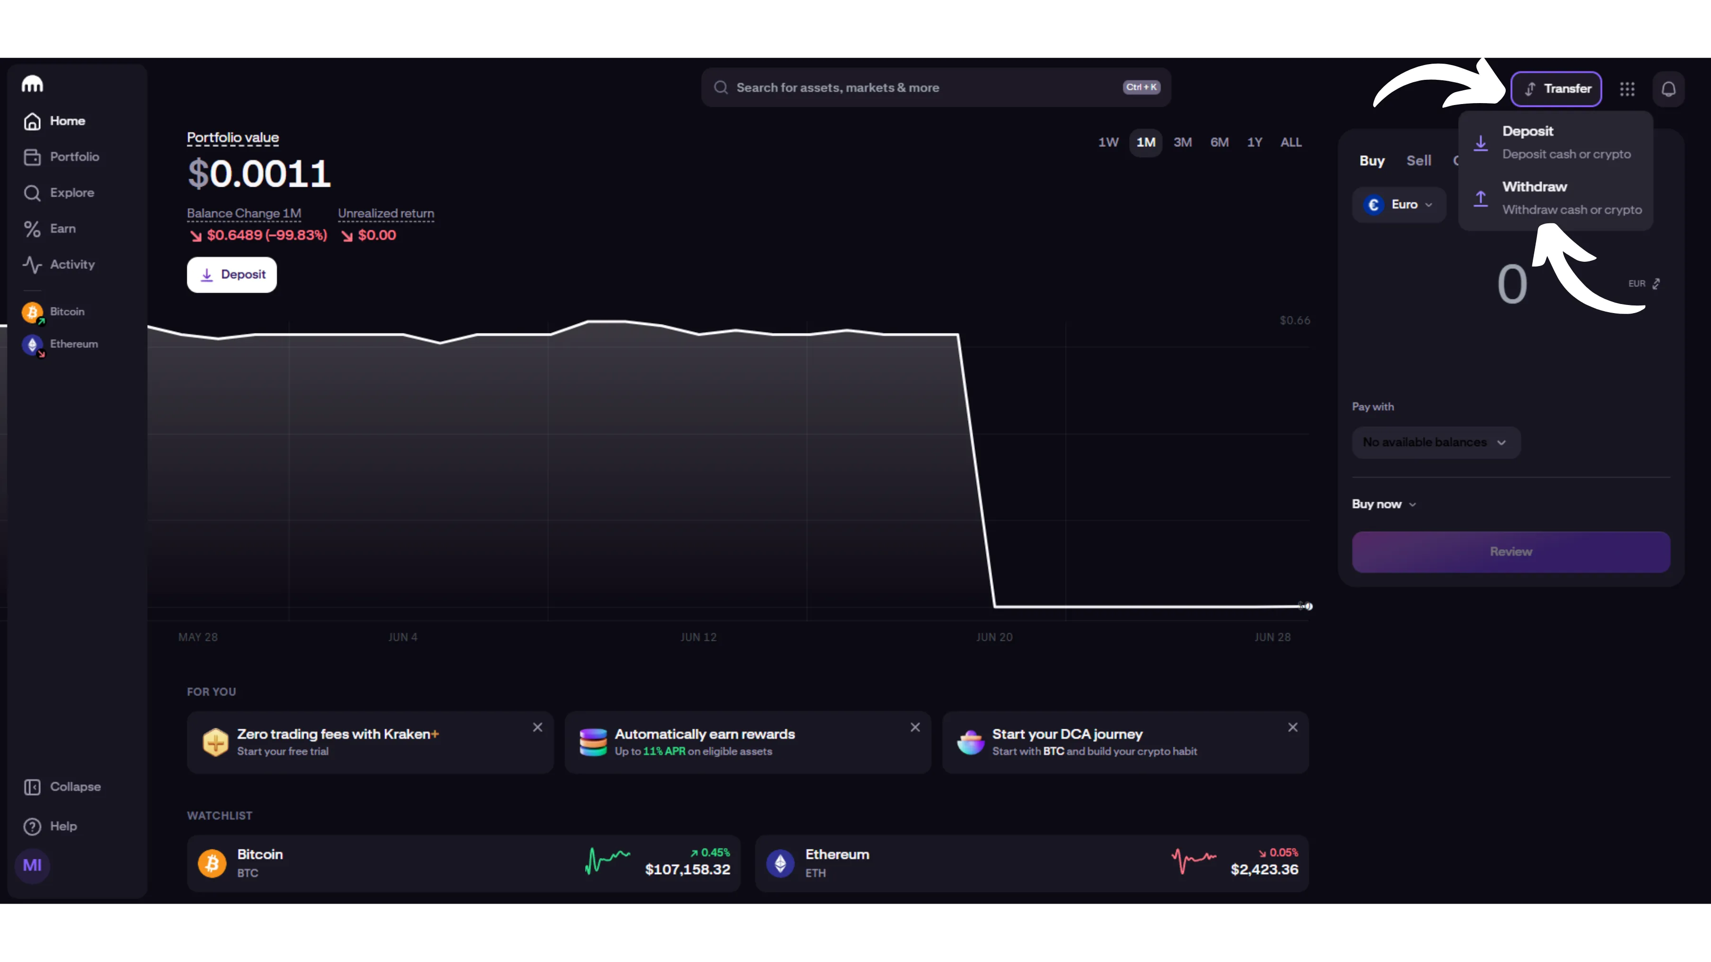This screenshot has width=1711, height=962.
Task: Click the Kraken logo icon
Action: (32, 84)
